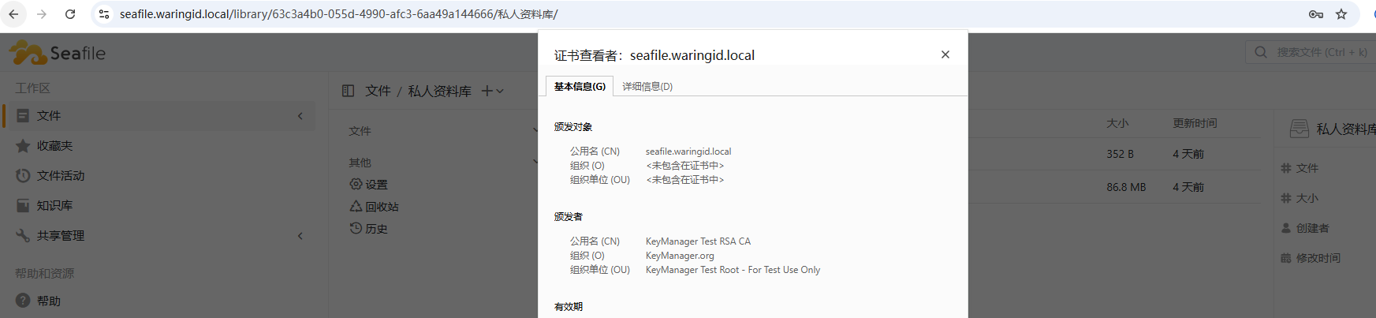
Task: Click the site information icon in address bar
Action: (104, 14)
